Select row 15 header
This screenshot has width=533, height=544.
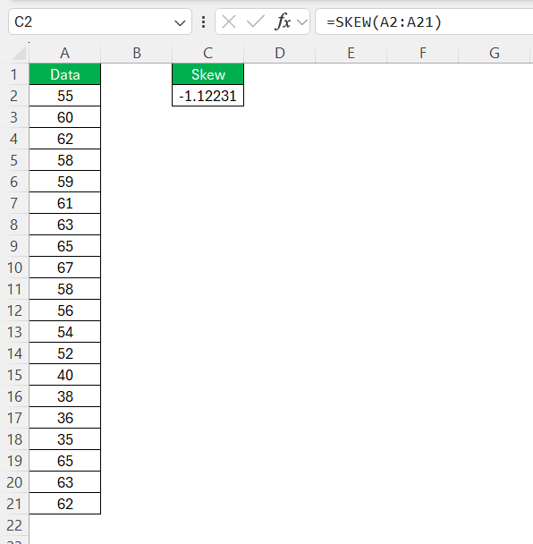point(14,375)
